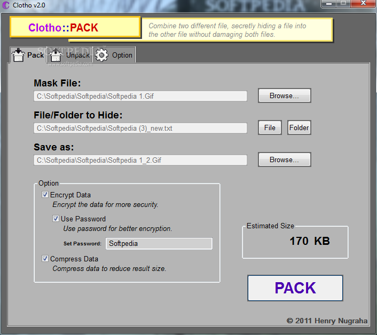Click the Use password for better encryption text
377x335 pixels.
117,229
